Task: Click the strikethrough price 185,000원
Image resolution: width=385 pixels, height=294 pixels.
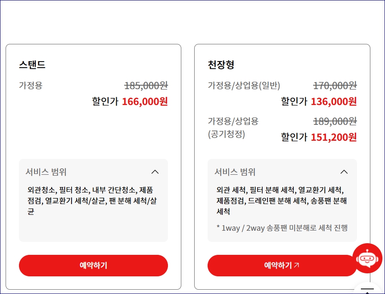Action: coord(146,86)
